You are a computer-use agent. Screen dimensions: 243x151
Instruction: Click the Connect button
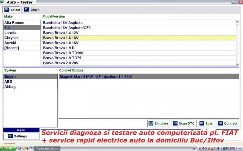click(x=228, y=124)
